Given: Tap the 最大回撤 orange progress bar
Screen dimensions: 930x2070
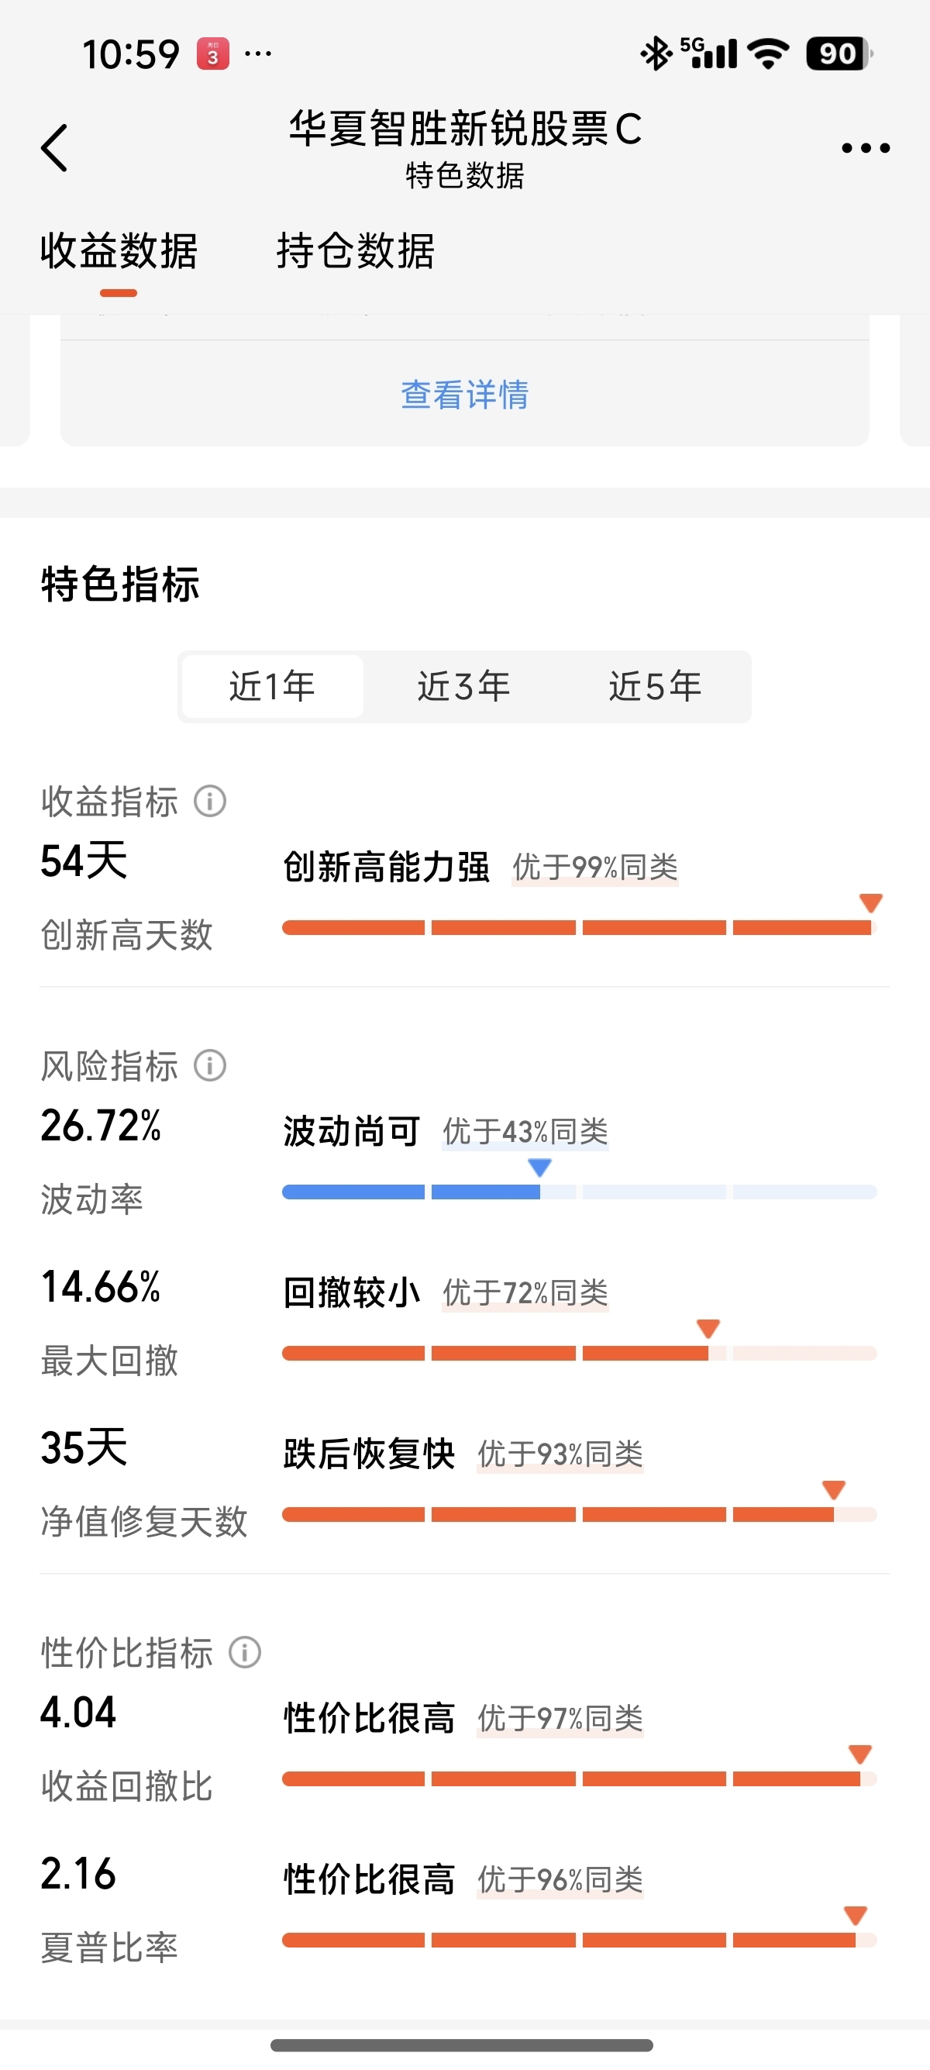Looking at the screenshot, I should [579, 1353].
